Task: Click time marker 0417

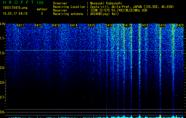Action: click(127, 25)
